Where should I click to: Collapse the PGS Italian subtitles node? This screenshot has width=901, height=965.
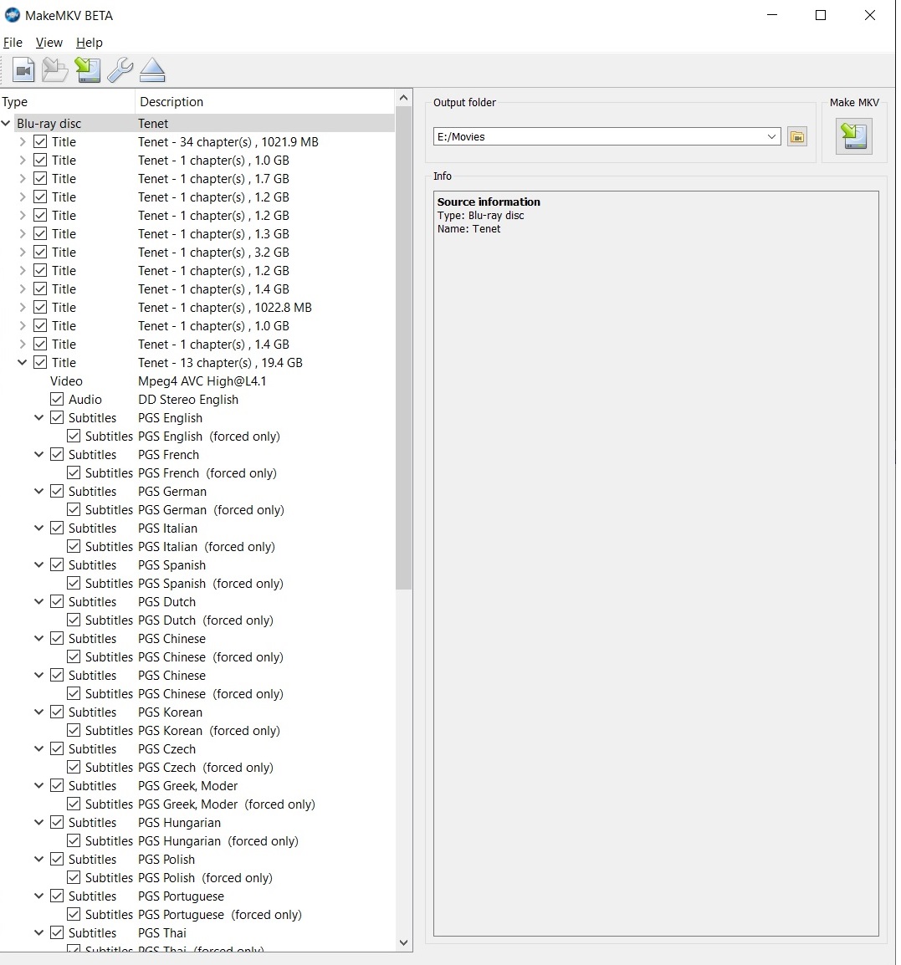tap(38, 528)
